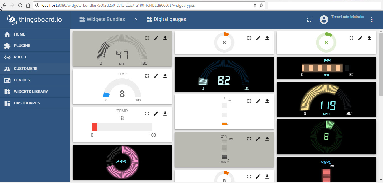Expand the orange donut gauge to fullscreen
This screenshot has width=383, height=183.
(x=249, y=38)
